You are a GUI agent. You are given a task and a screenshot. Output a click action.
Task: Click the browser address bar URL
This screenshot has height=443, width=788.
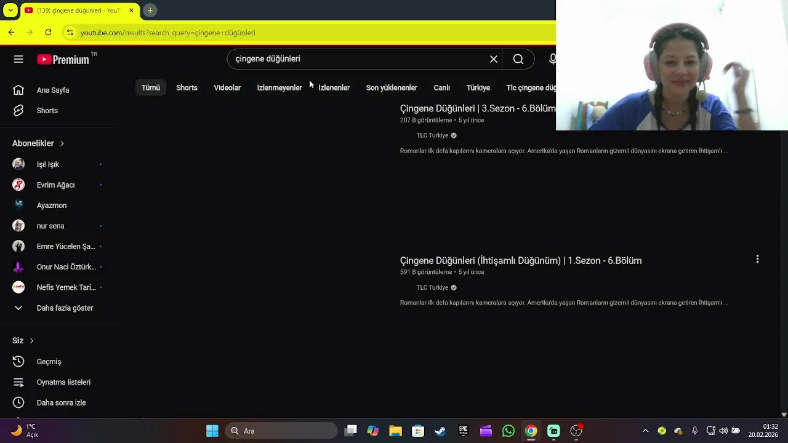[167, 33]
